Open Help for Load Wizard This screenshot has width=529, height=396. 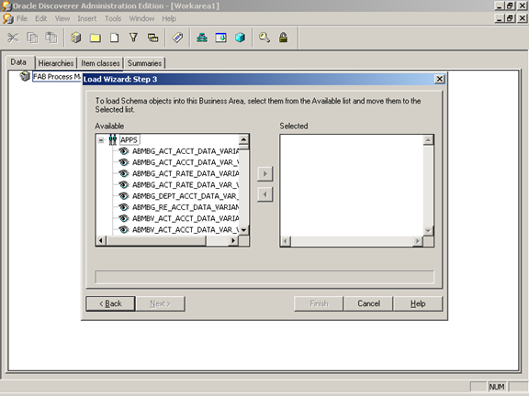pyautogui.click(x=418, y=303)
